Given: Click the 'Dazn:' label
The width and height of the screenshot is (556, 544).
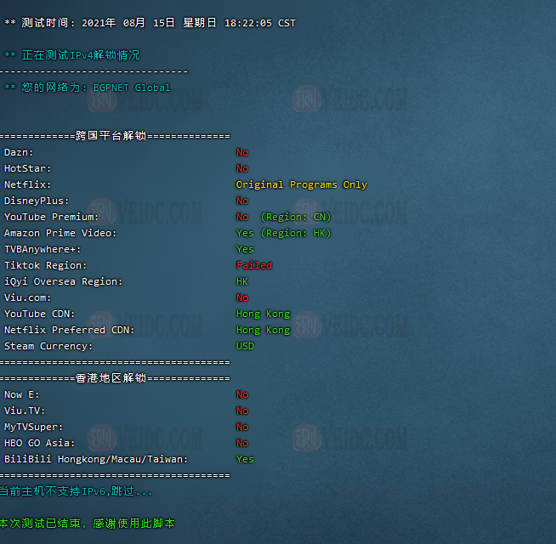Looking at the screenshot, I should [19, 152].
